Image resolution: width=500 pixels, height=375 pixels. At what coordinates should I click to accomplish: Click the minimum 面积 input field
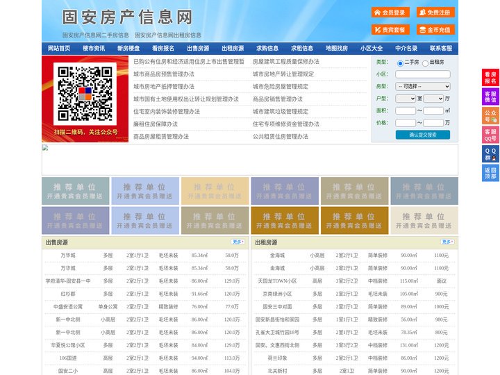[x=406, y=110]
